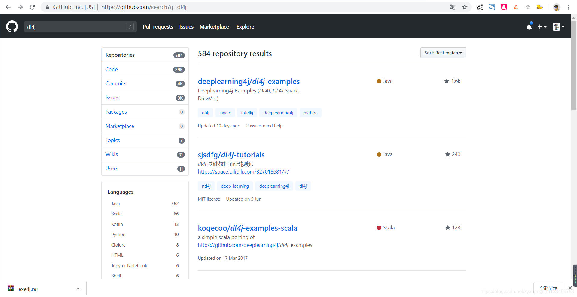Click the GitHub Octocat logo
Image resolution: width=577 pixels, height=297 pixels.
point(12,26)
